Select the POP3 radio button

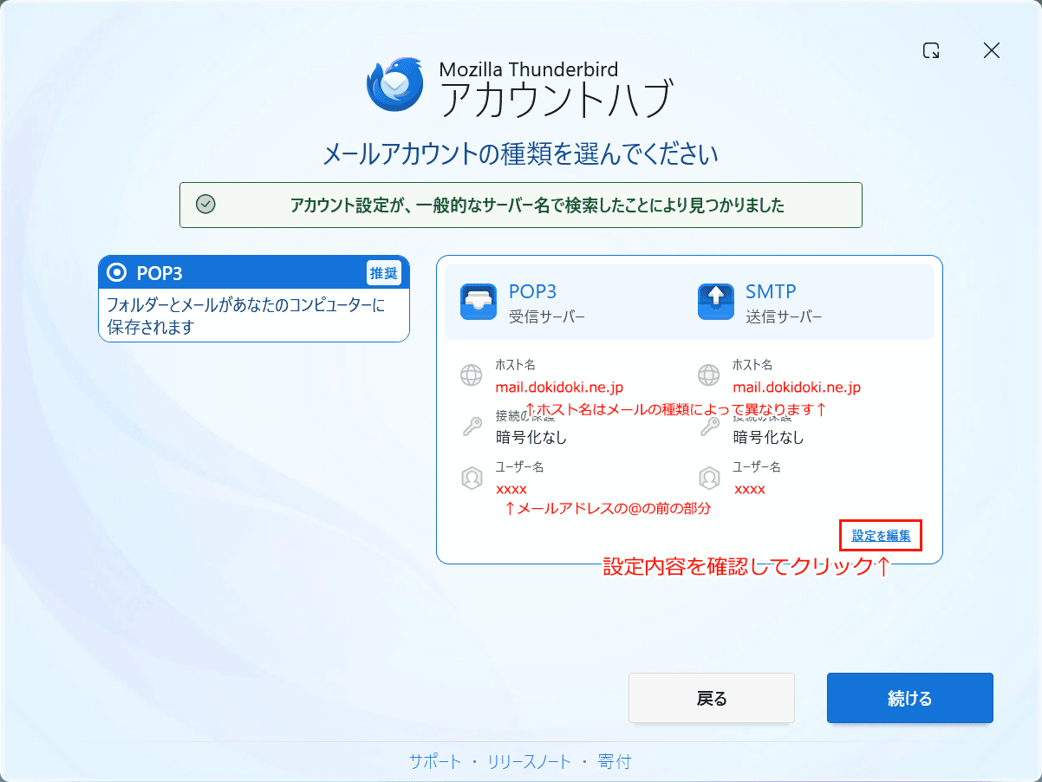coord(116,273)
